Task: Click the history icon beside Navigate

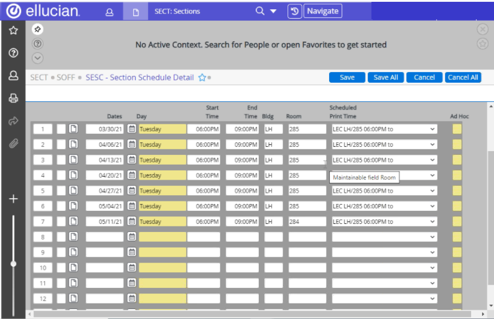Action: (x=294, y=11)
